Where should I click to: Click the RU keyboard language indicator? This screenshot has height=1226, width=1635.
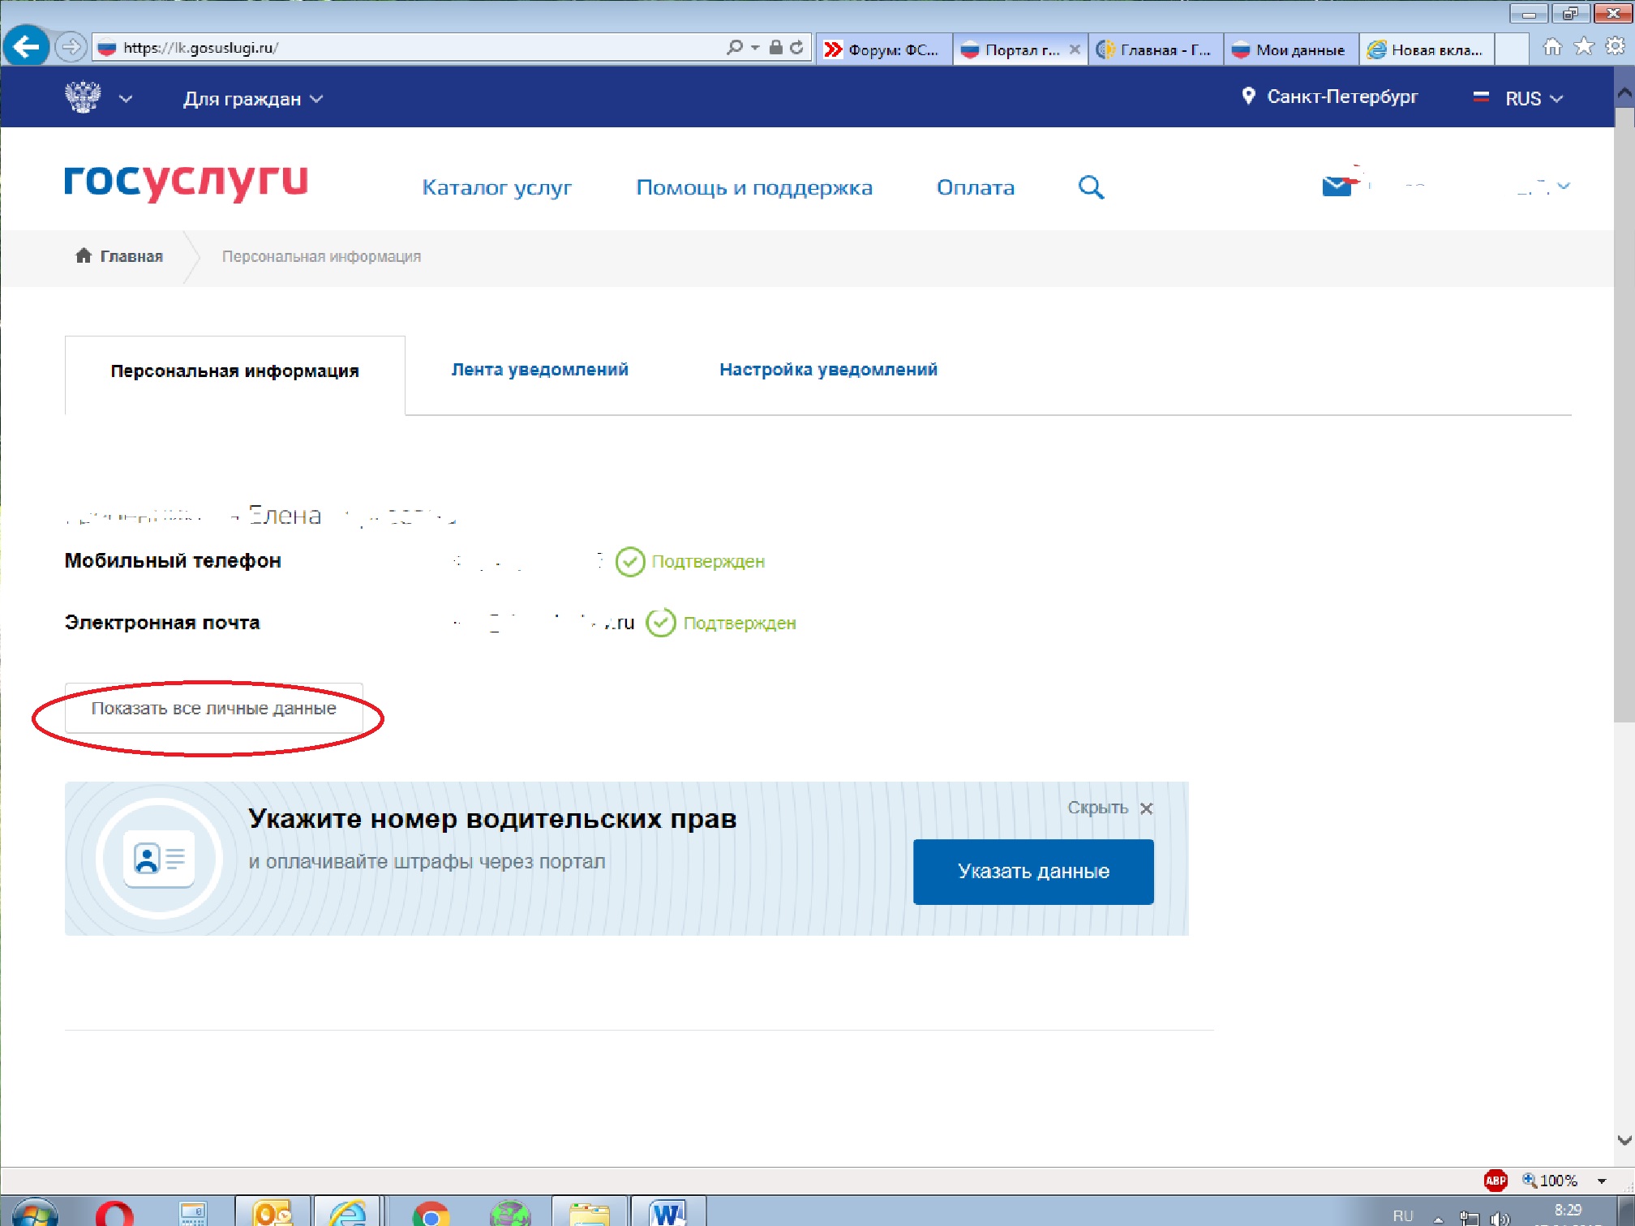click(1403, 1216)
